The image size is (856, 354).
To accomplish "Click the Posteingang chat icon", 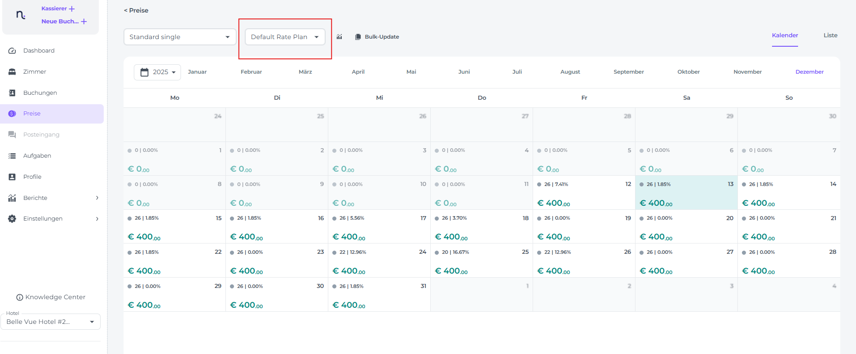I will point(12,135).
